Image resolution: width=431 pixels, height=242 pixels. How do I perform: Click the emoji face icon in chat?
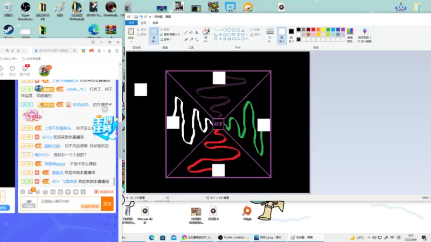click(23, 192)
